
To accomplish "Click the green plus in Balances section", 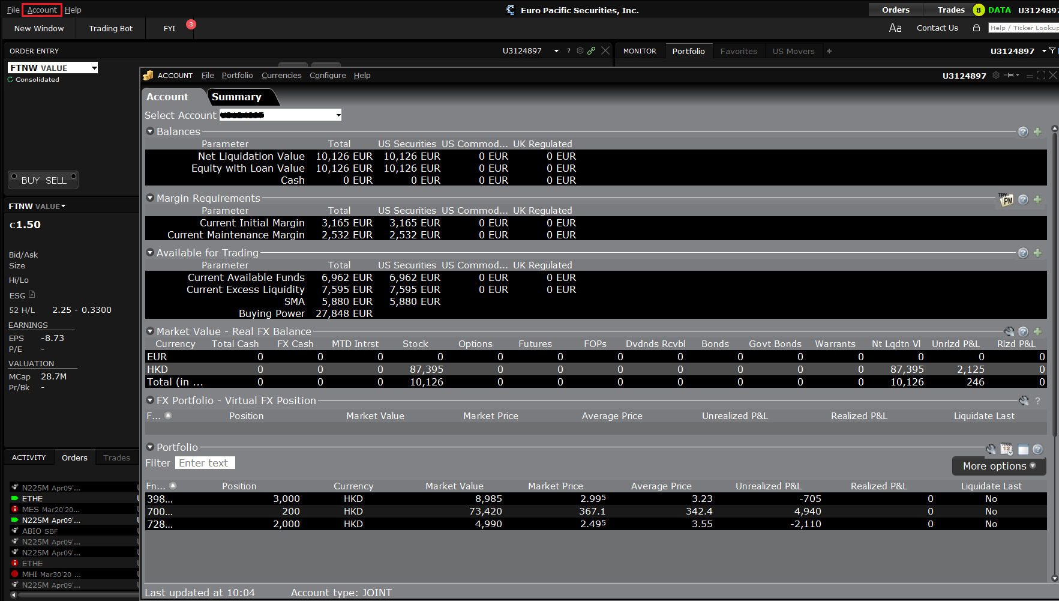I will tap(1037, 132).
